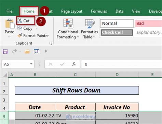Viewport: 162px width, 124px height.
Task: Select column B header
Action: pyautogui.click(x=35, y=75)
